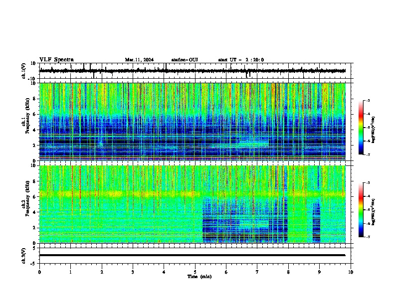395x305 pixels.
Task: Click the flat ch.3 voltage trace line
Action: 192,255
